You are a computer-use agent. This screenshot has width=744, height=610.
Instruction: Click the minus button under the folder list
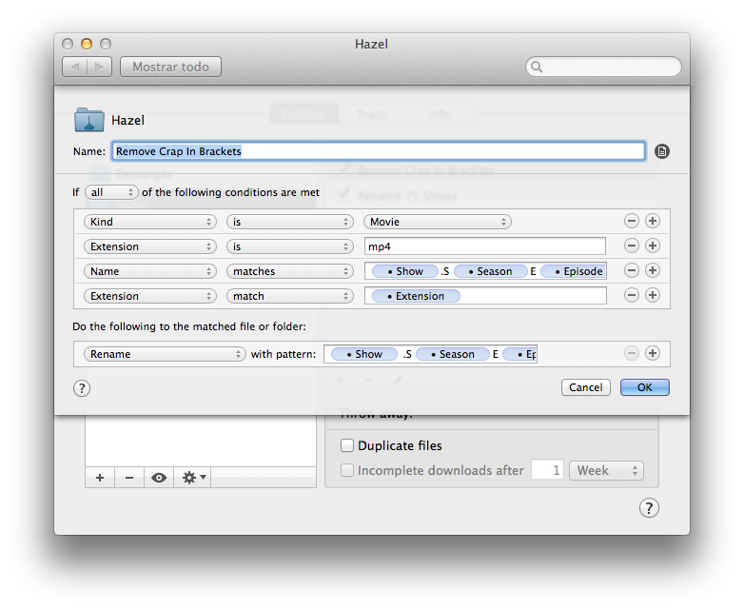(129, 478)
